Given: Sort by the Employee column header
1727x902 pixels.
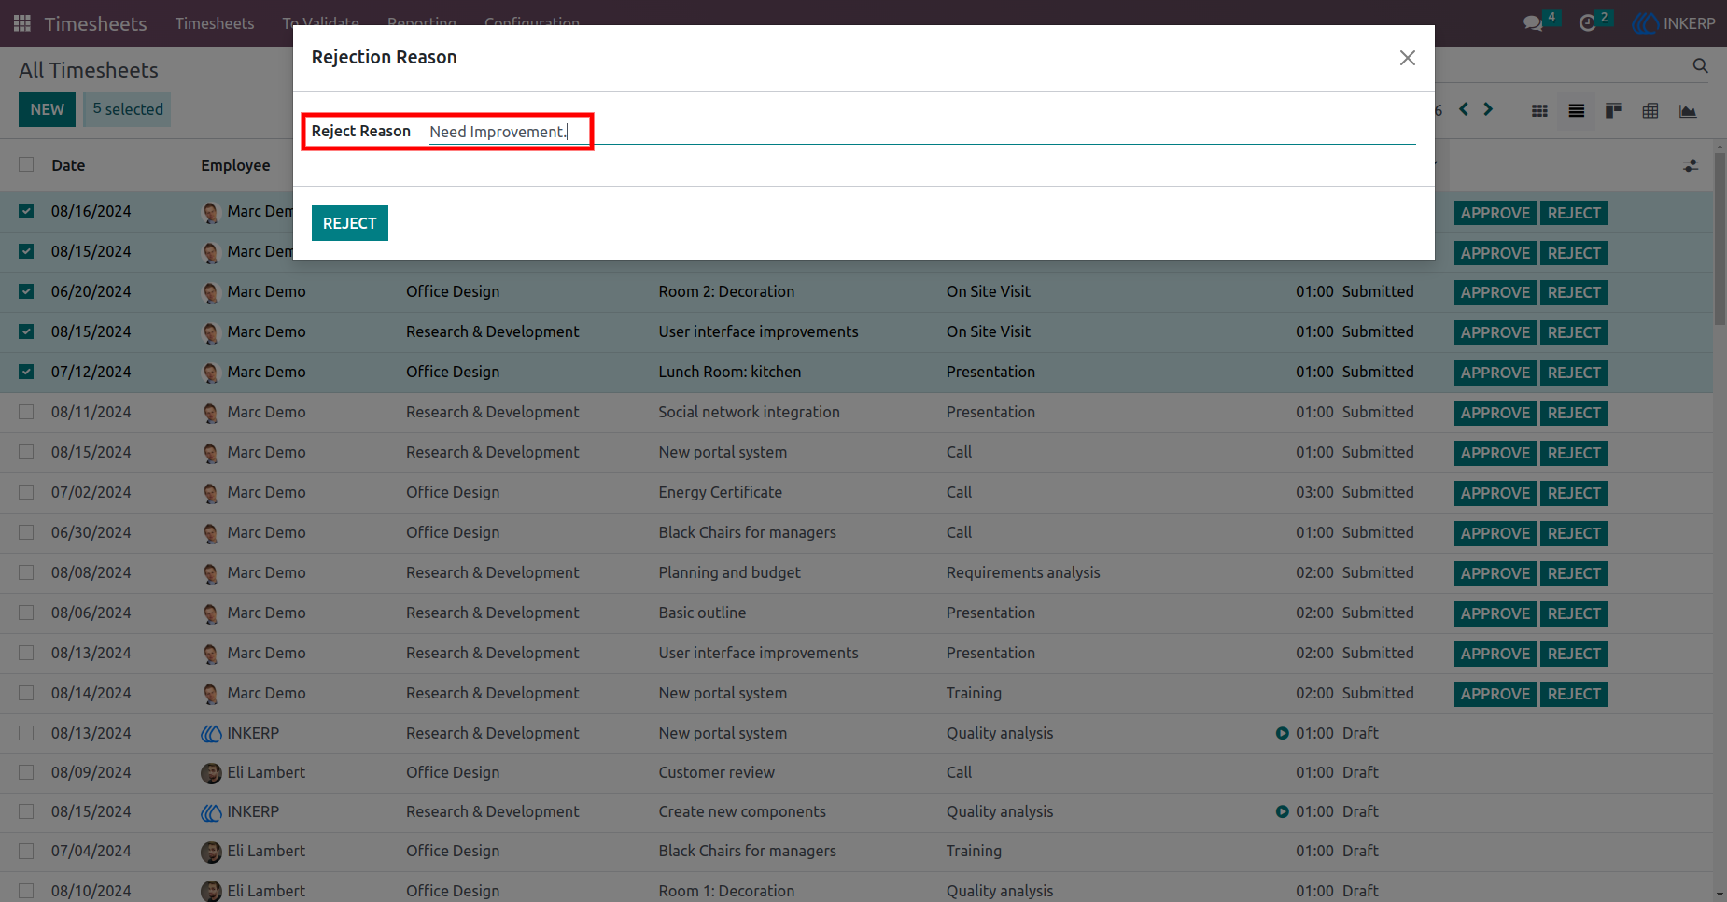Looking at the screenshot, I should point(235,165).
